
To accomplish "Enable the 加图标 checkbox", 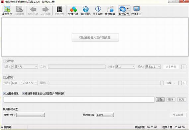I will pyautogui.click(x=4, y=77).
